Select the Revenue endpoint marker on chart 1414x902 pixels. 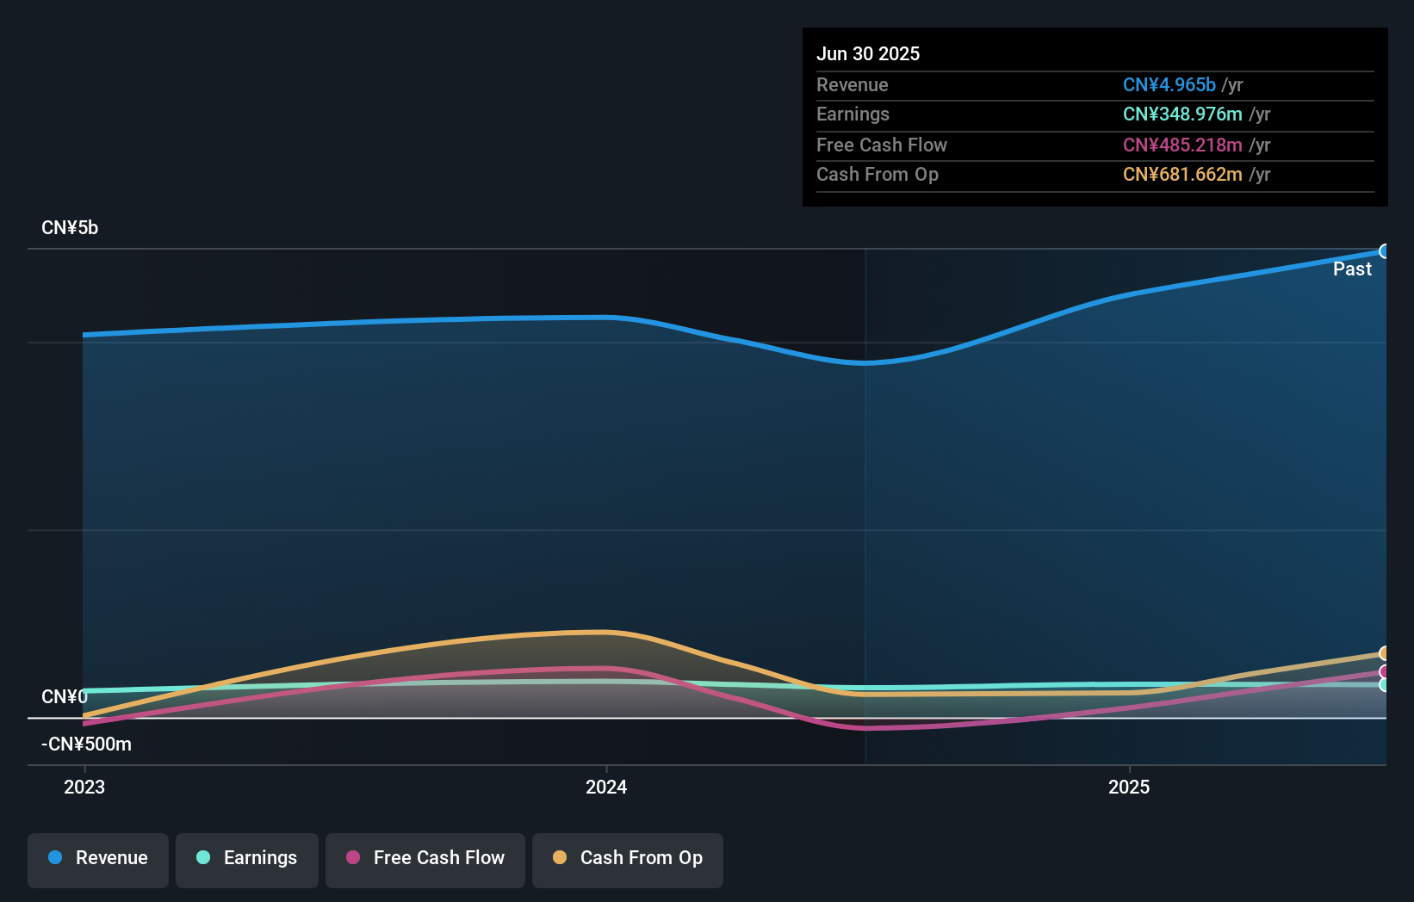1385,251
